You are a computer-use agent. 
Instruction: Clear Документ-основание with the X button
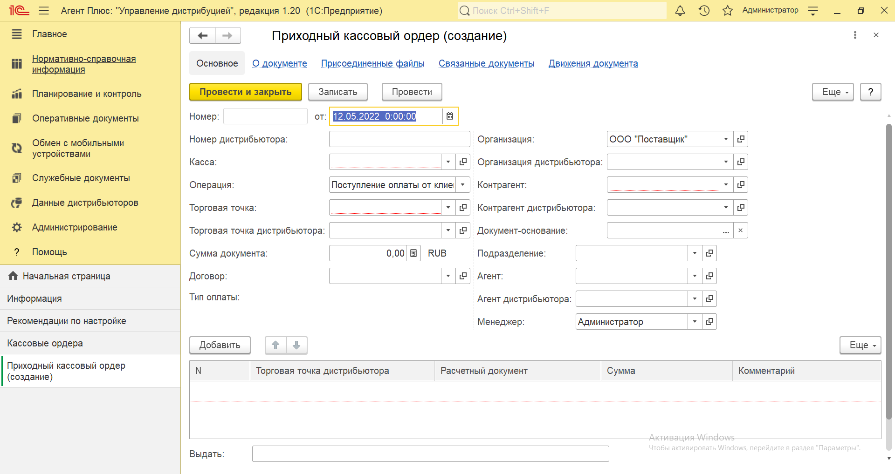(x=741, y=230)
